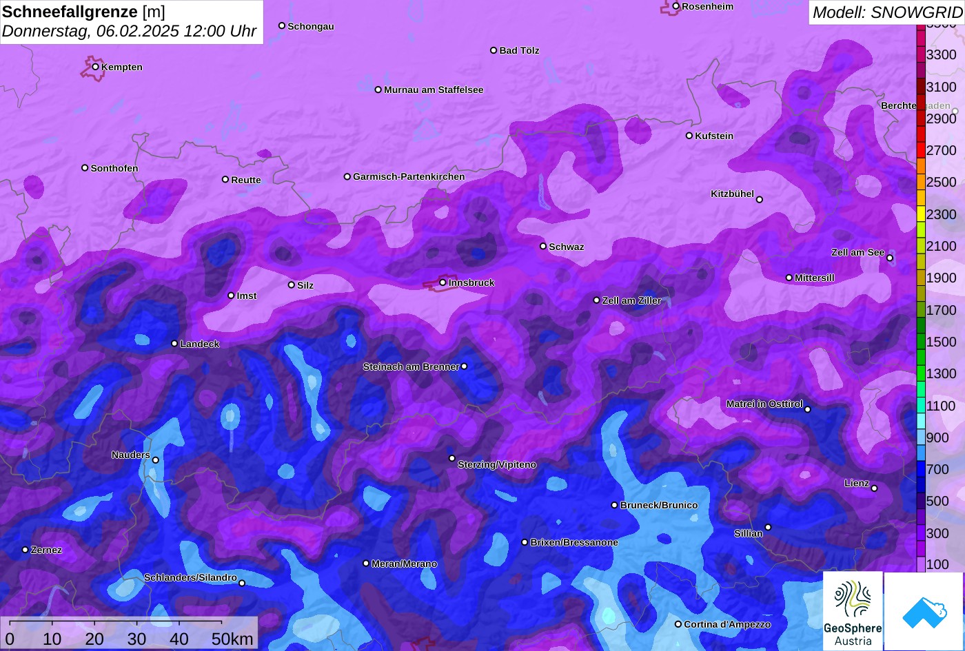Click the Mittersill location dot
Viewport: 965px width, 651px height.
789,278
